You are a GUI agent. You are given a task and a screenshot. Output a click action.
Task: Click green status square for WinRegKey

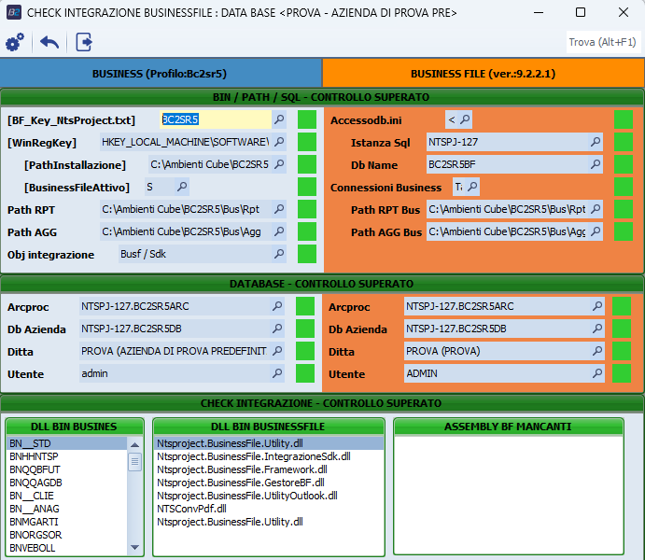(x=307, y=142)
